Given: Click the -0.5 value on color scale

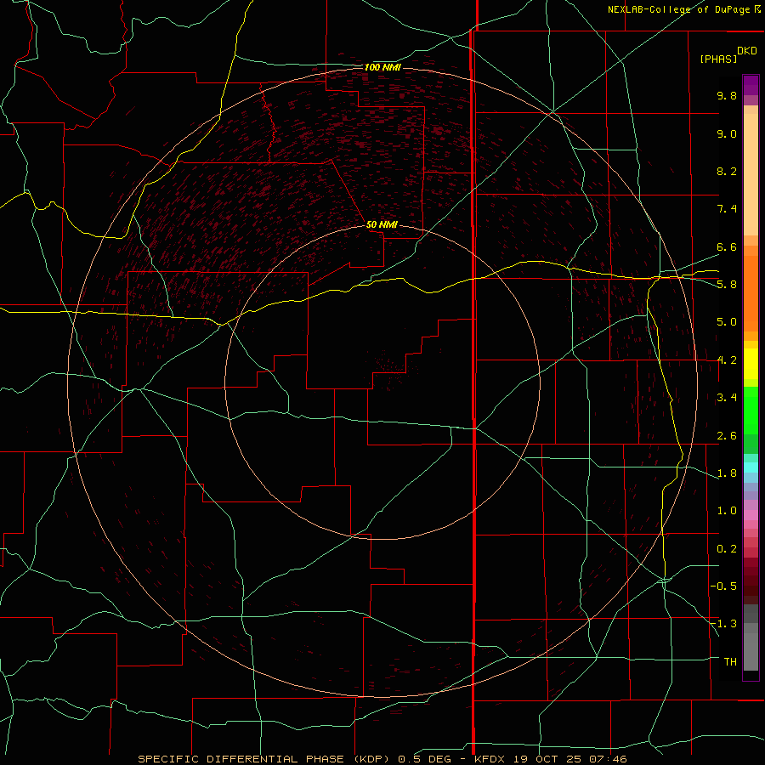Looking at the screenshot, I should click(724, 586).
